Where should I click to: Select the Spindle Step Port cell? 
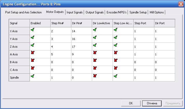pos(144,78)
